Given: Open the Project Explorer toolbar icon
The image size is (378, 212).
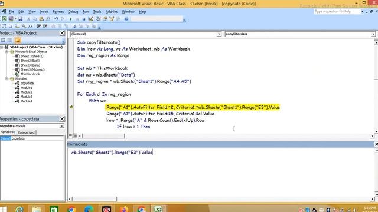Looking at the screenshot, I should (x=99, y=19).
